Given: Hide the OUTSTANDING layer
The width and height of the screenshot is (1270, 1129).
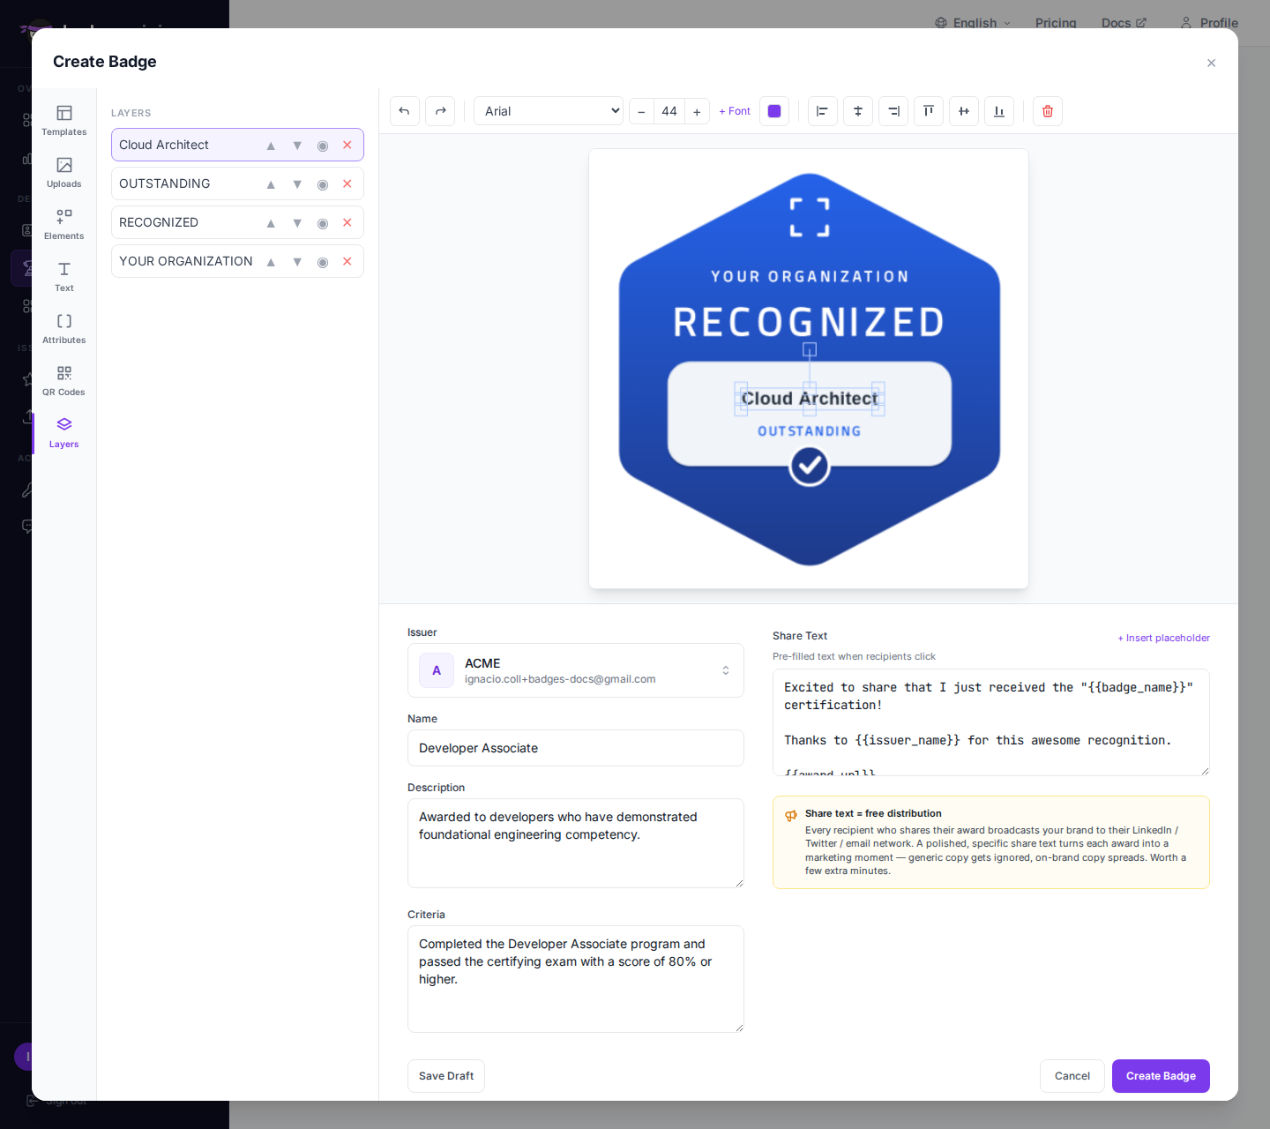Looking at the screenshot, I should tap(323, 184).
